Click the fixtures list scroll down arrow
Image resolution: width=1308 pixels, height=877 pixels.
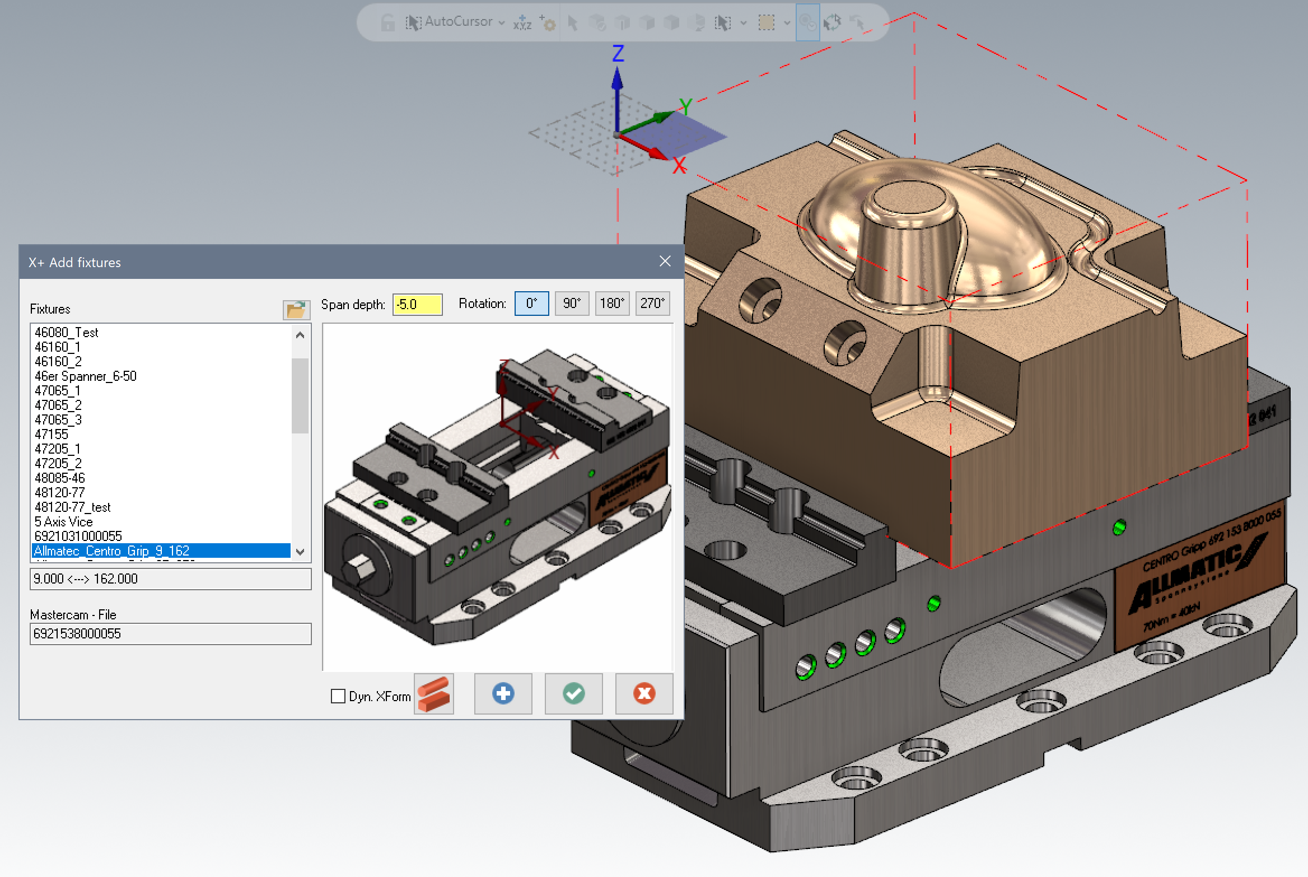coord(300,552)
